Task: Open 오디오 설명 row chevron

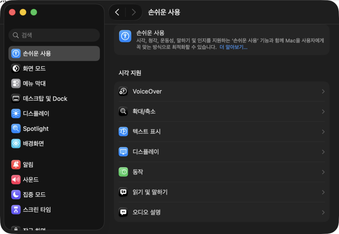Action: [x=323, y=212]
